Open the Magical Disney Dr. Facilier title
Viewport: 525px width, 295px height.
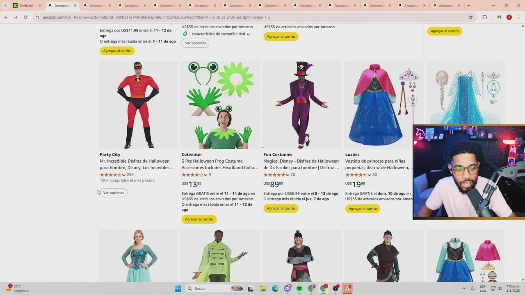pyautogui.click(x=301, y=164)
